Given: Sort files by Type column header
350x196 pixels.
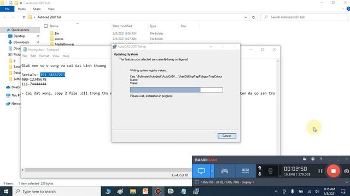Looking at the screenshot, I should pyautogui.click(x=153, y=26).
